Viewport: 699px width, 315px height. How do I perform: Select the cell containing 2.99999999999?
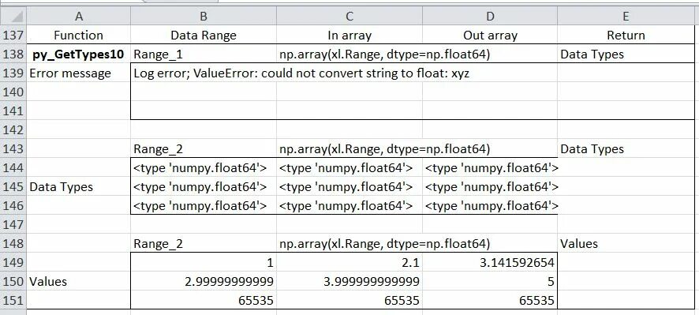pos(204,281)
